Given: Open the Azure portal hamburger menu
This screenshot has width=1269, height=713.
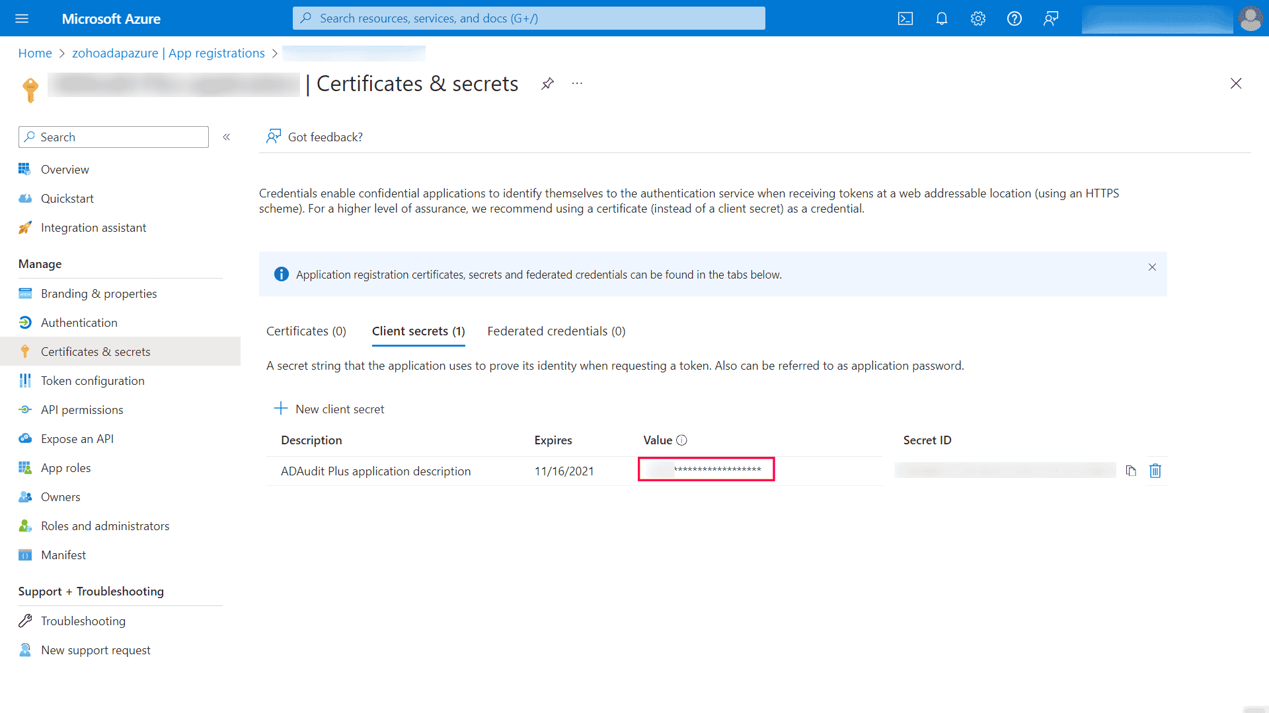Looking at the screenshot, I should click(x=22, y=18).
